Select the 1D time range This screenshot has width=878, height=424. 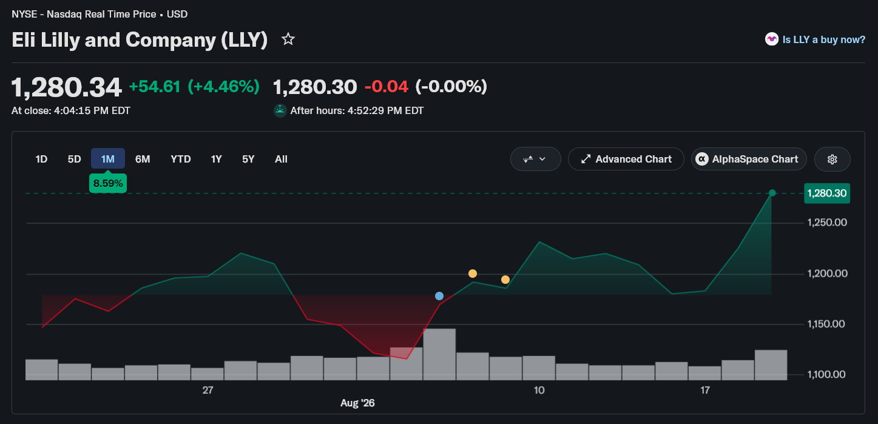41,159
